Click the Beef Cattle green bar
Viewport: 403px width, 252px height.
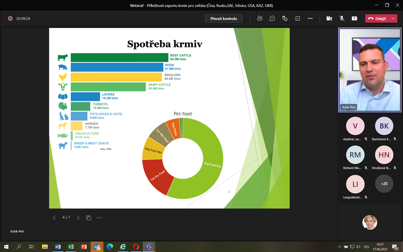click(119, 58)
